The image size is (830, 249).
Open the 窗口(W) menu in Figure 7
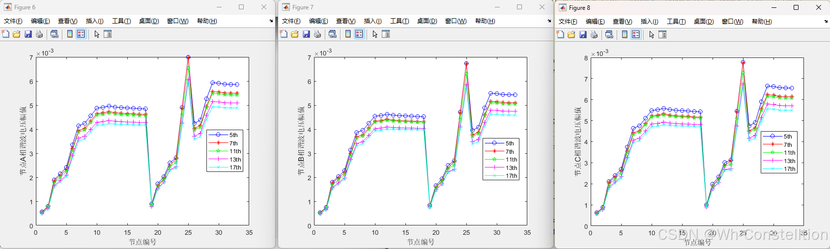[x=456, y=21]
